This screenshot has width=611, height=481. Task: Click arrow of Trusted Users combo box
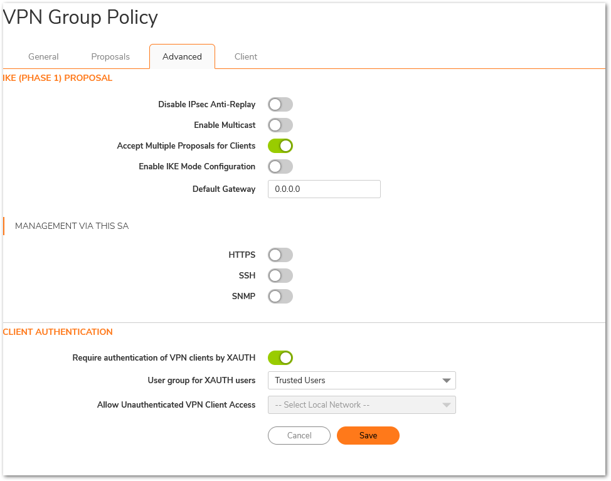[x=447, y=381]
